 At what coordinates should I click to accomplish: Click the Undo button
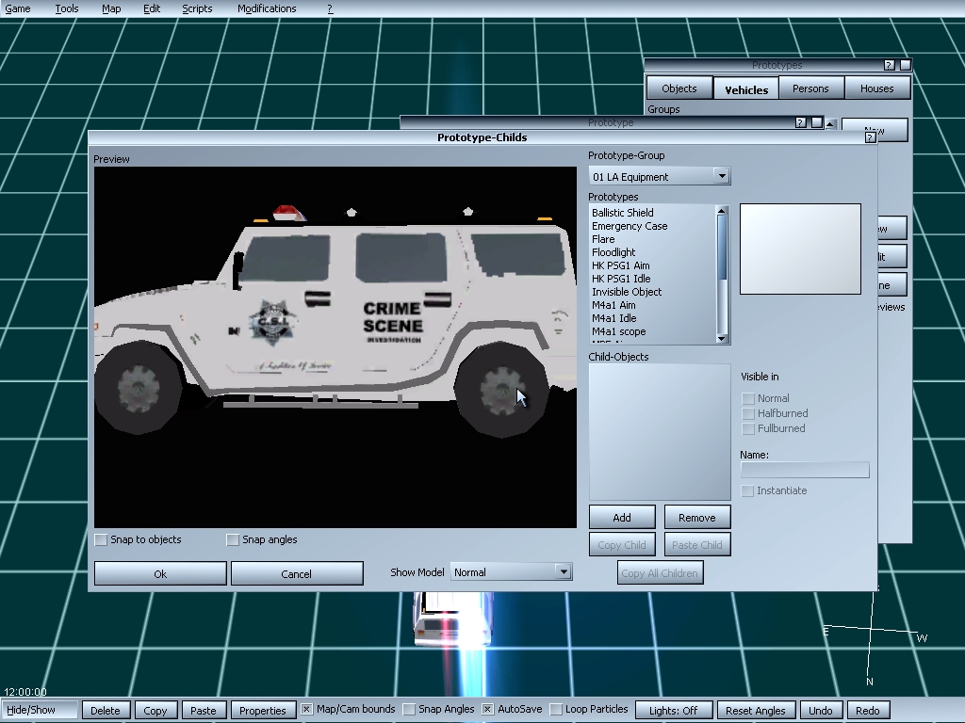pos(821,710)
